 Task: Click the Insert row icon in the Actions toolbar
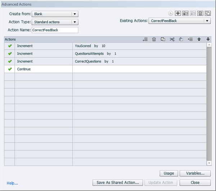pos(190,39)
